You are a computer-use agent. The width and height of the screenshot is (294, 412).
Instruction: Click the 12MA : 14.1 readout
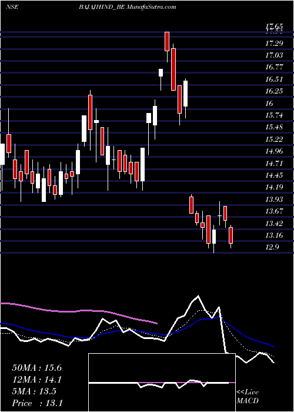pyautogui.click(x=37, y=380)
